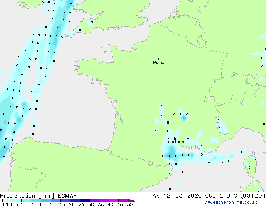266x206 pixels.
Task: Select the 1–2 mm legend swatch
Action: 26,201
